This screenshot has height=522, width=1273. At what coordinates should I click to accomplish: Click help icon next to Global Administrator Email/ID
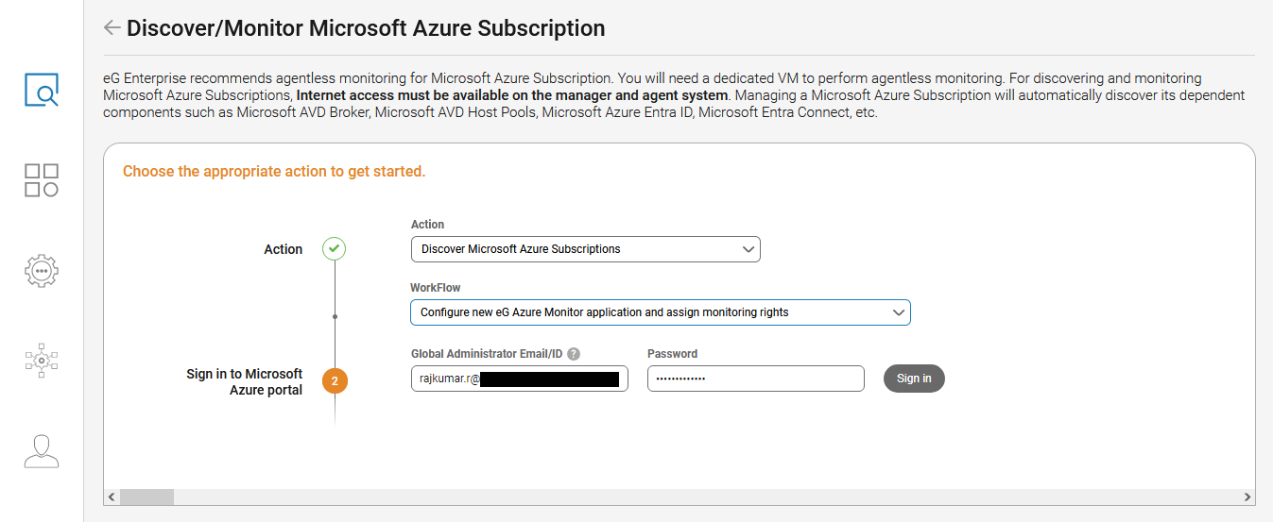[574, 354]
